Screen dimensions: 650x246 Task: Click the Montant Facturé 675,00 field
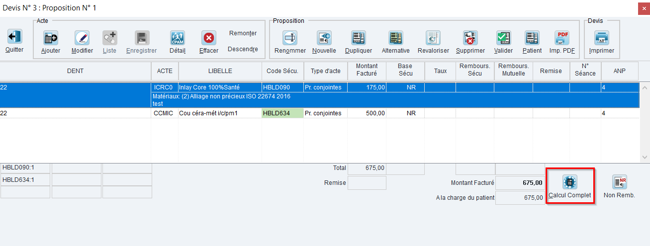(520, 183)
